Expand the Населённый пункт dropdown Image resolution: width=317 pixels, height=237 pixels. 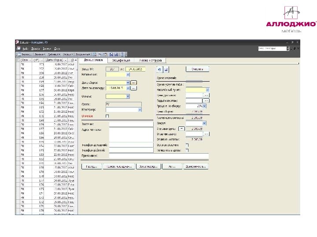(207, 90)
